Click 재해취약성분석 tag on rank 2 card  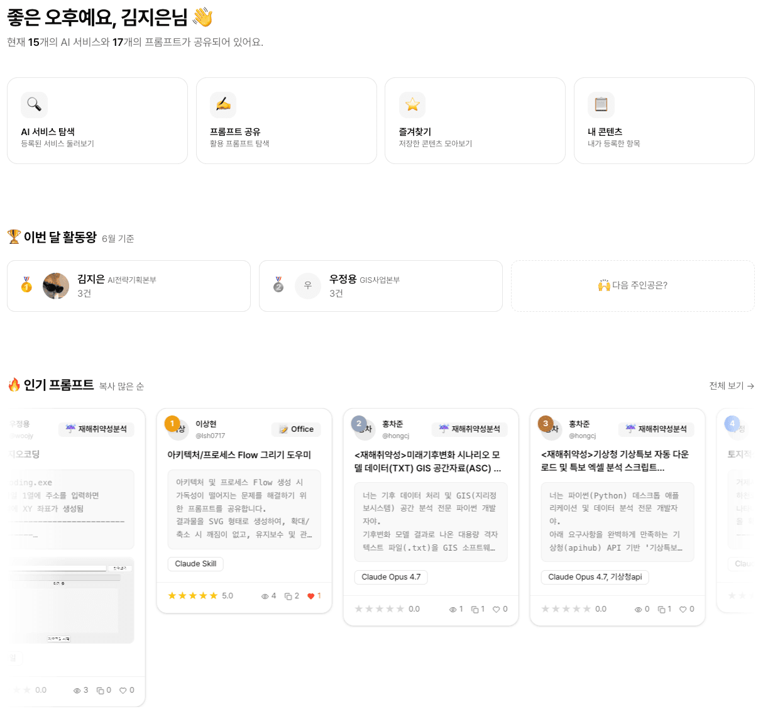coord(470,429)
